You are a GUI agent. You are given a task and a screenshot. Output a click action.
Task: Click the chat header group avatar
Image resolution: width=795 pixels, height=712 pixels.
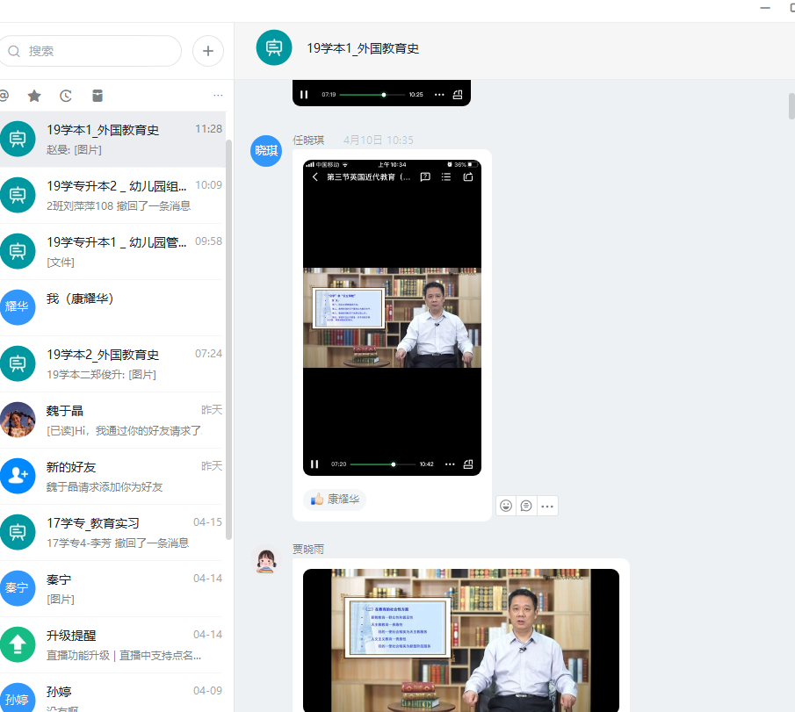click(x=274, y=47)
